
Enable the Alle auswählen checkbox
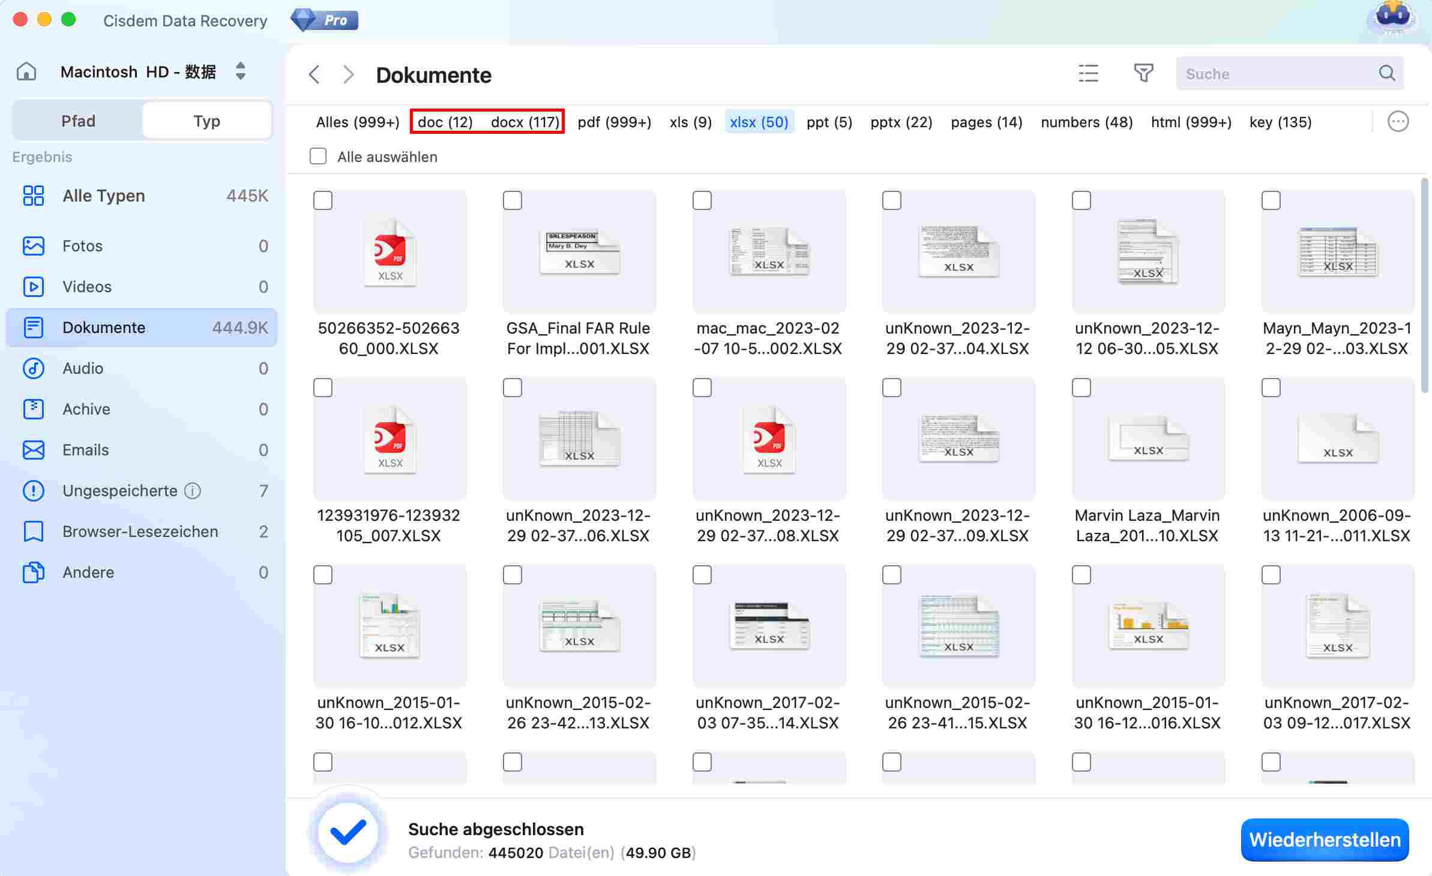[318, 156]
